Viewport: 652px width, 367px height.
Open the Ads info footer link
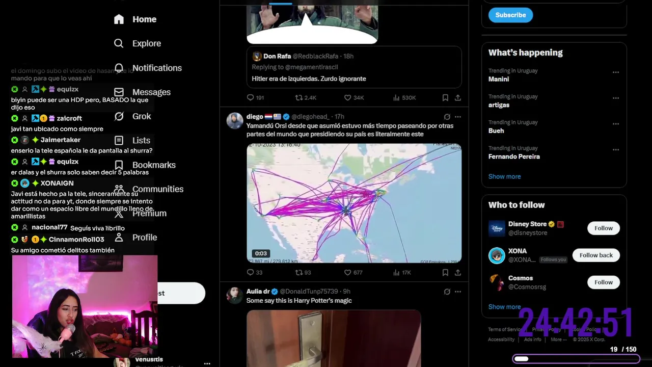coord(532,339)
